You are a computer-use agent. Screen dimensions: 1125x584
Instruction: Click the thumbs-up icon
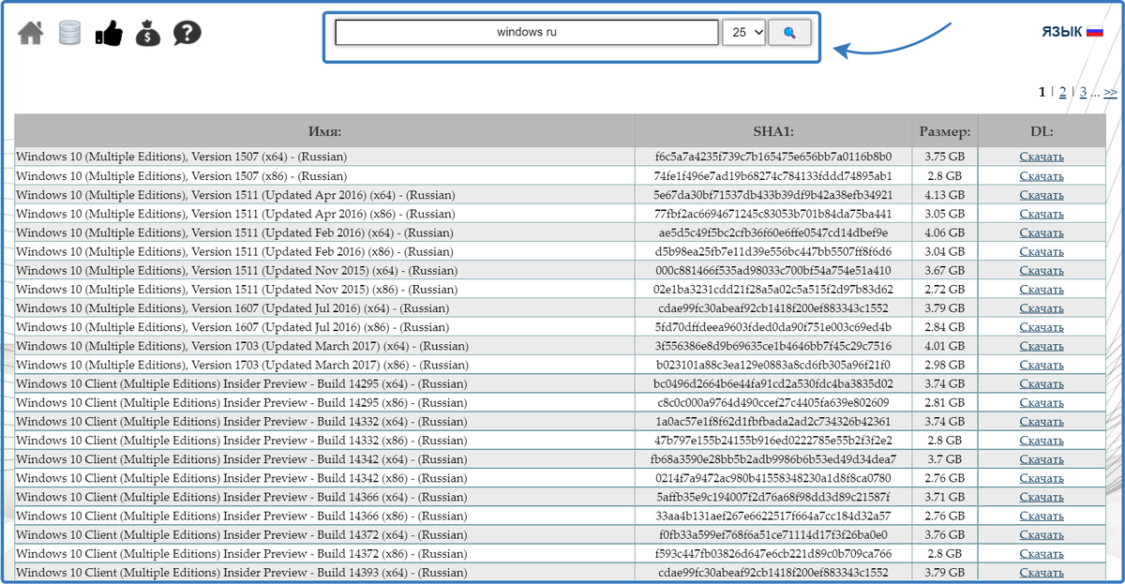[109, 34]
